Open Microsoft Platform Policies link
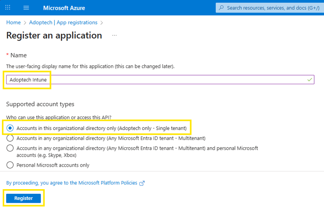Viewport: 324px width, 208px height. pos(72,183)
